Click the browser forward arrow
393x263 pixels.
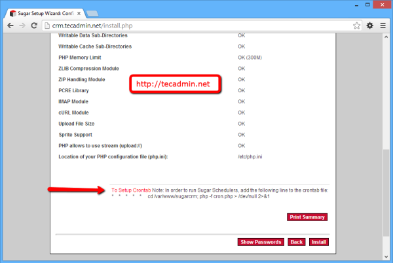coord(23,26)
